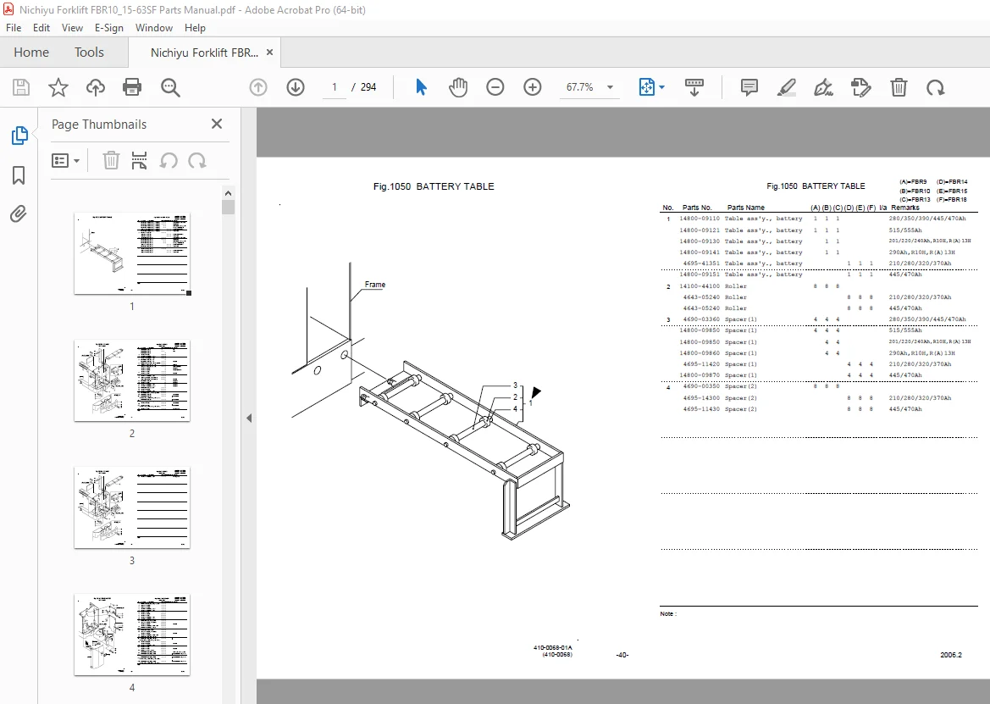
Task: Open the Find text magnifier tool
Action: click(170, 87)
